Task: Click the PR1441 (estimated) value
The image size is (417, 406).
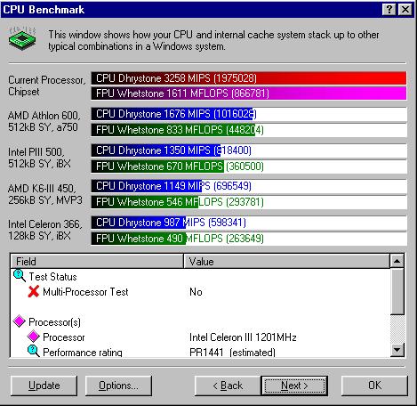Action: click(232, 353)
